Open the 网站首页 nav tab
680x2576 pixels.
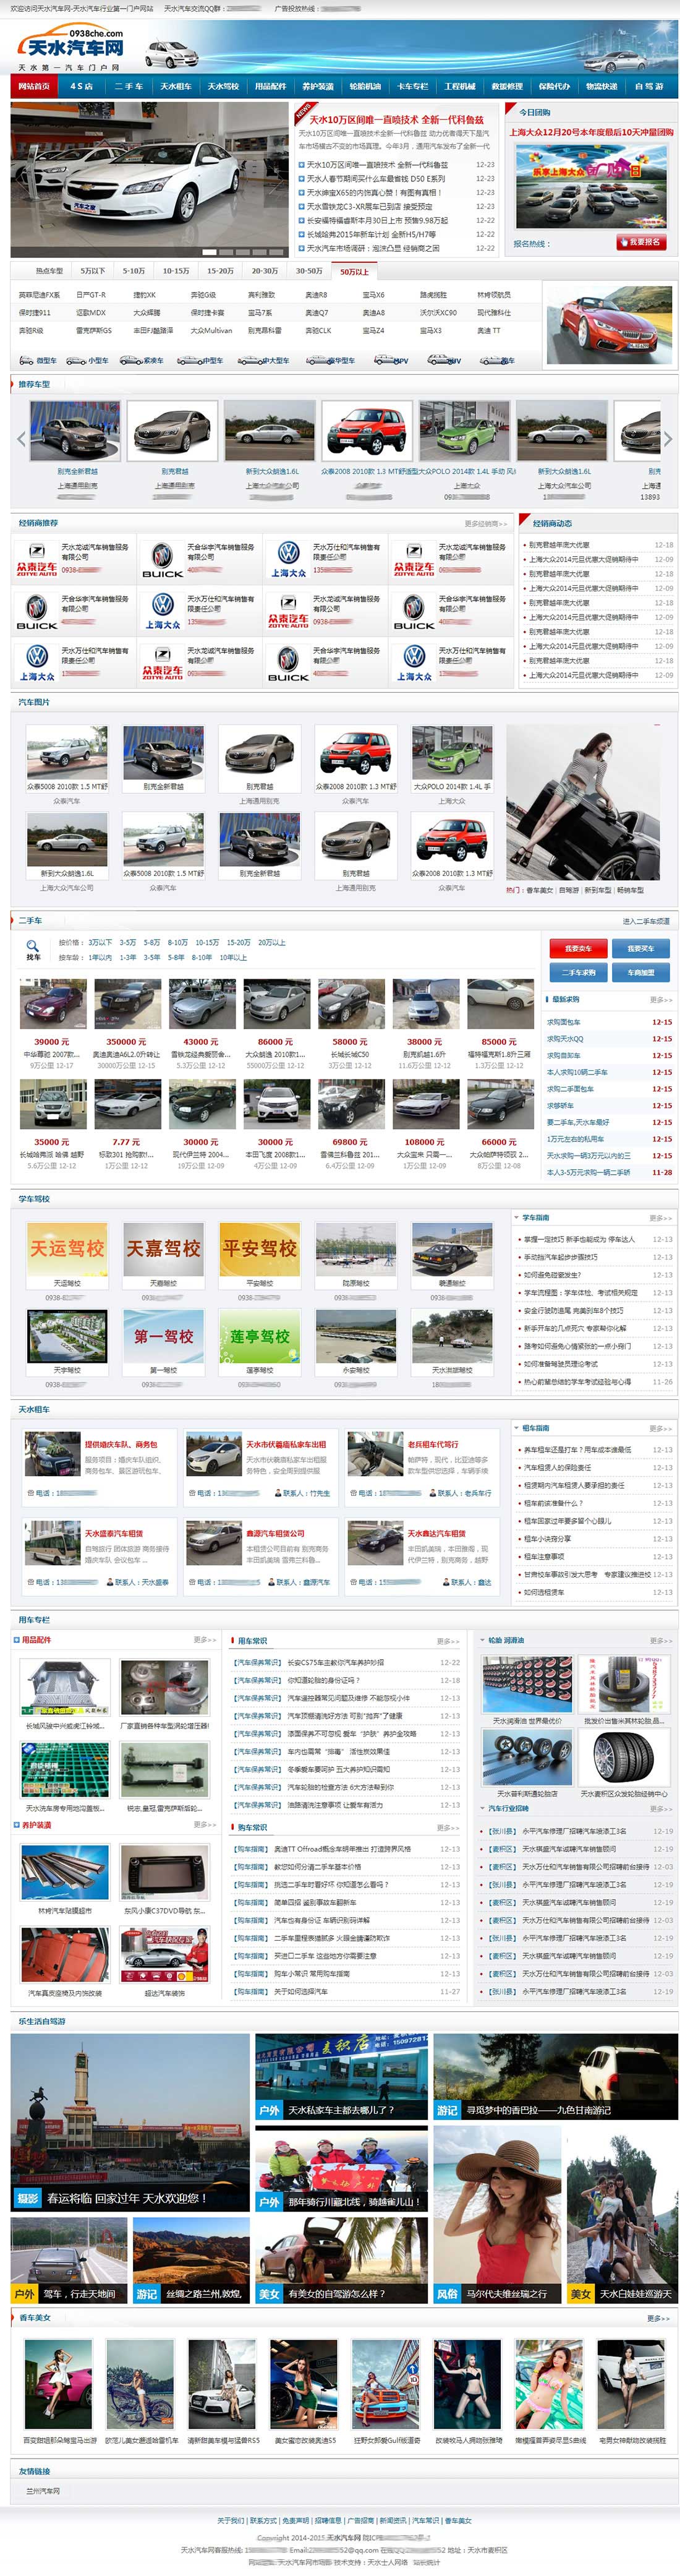[34, 86]
